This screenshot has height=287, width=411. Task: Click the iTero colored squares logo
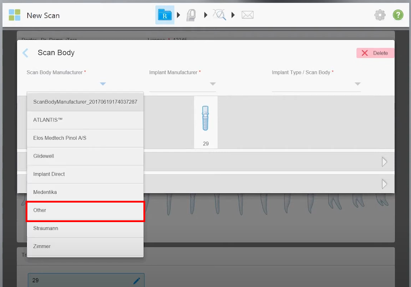pyautogui.click(x=14, y=15)
